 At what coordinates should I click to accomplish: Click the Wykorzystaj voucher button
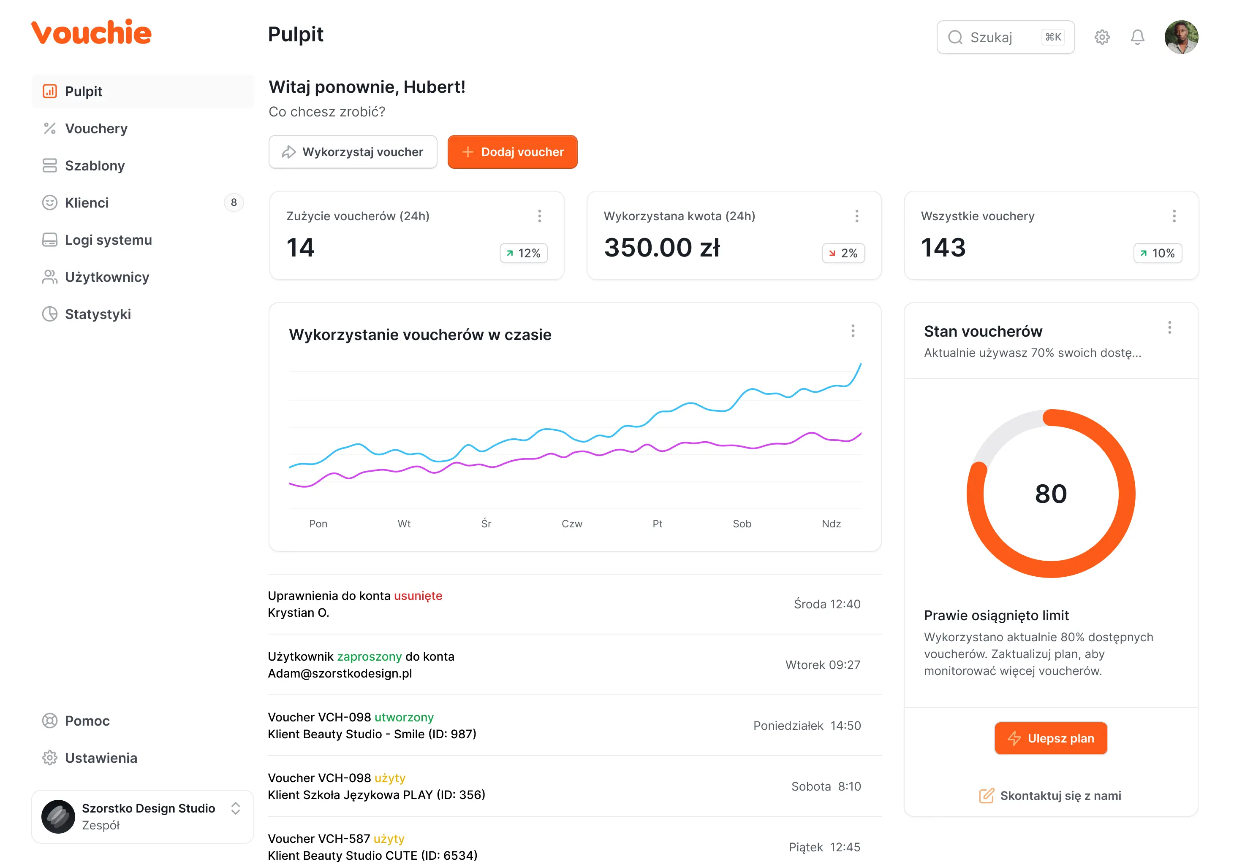coord(353,152)
